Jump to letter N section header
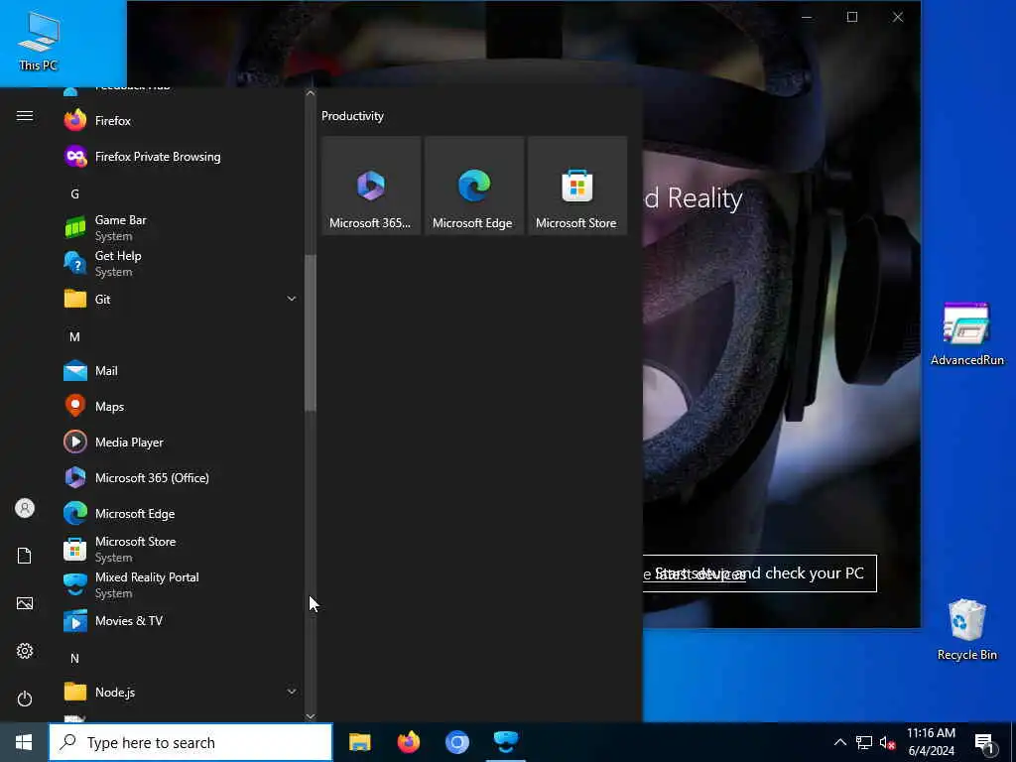 pyautogui.click(x=74, y=659)
